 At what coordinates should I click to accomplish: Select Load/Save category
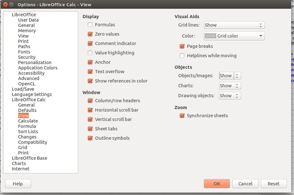click(x=23, y=89)
